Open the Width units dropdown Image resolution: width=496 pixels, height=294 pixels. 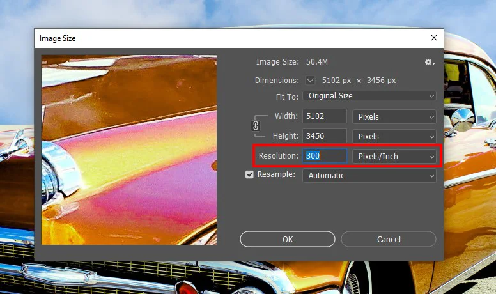pos(394,116)
